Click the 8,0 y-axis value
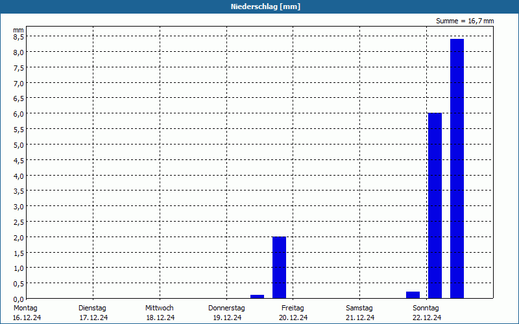The width and height of the screenshot is (519, 324). (19, 52)
